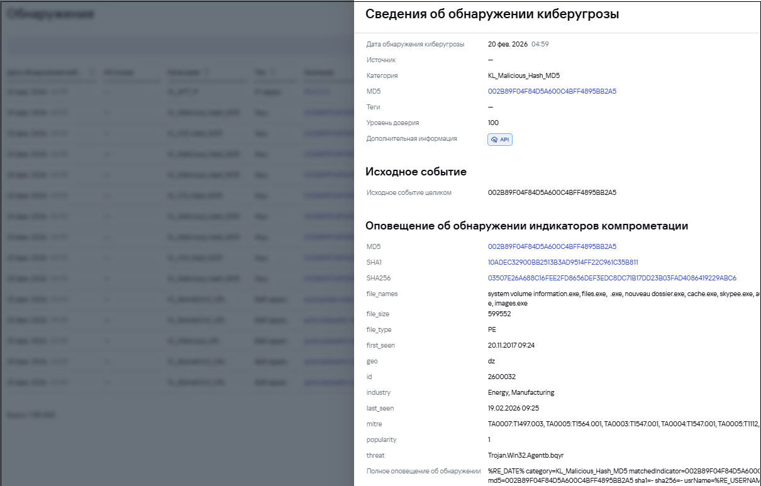The width and height of the screenshot is (761, 486).
Task: Select file_names value listing system volume information.exe
Action: coord(625,298)
